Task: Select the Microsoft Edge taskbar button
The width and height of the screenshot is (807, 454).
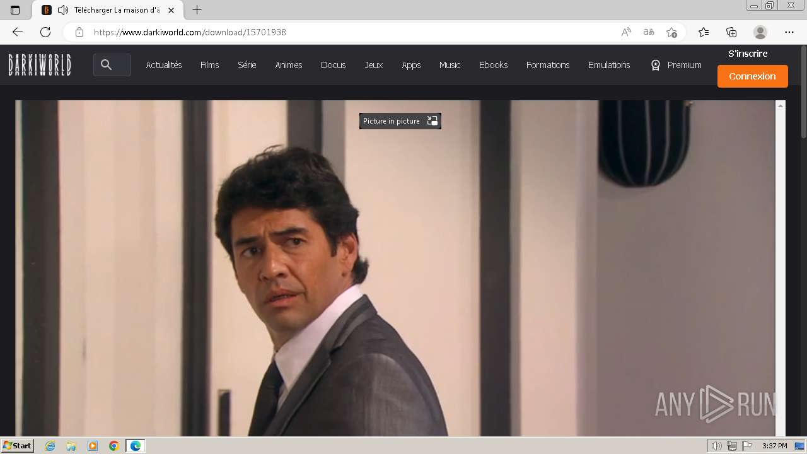Action: 136,446
